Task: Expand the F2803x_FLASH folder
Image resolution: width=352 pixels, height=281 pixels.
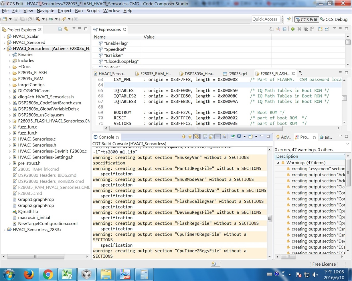Action: [9, 73]
